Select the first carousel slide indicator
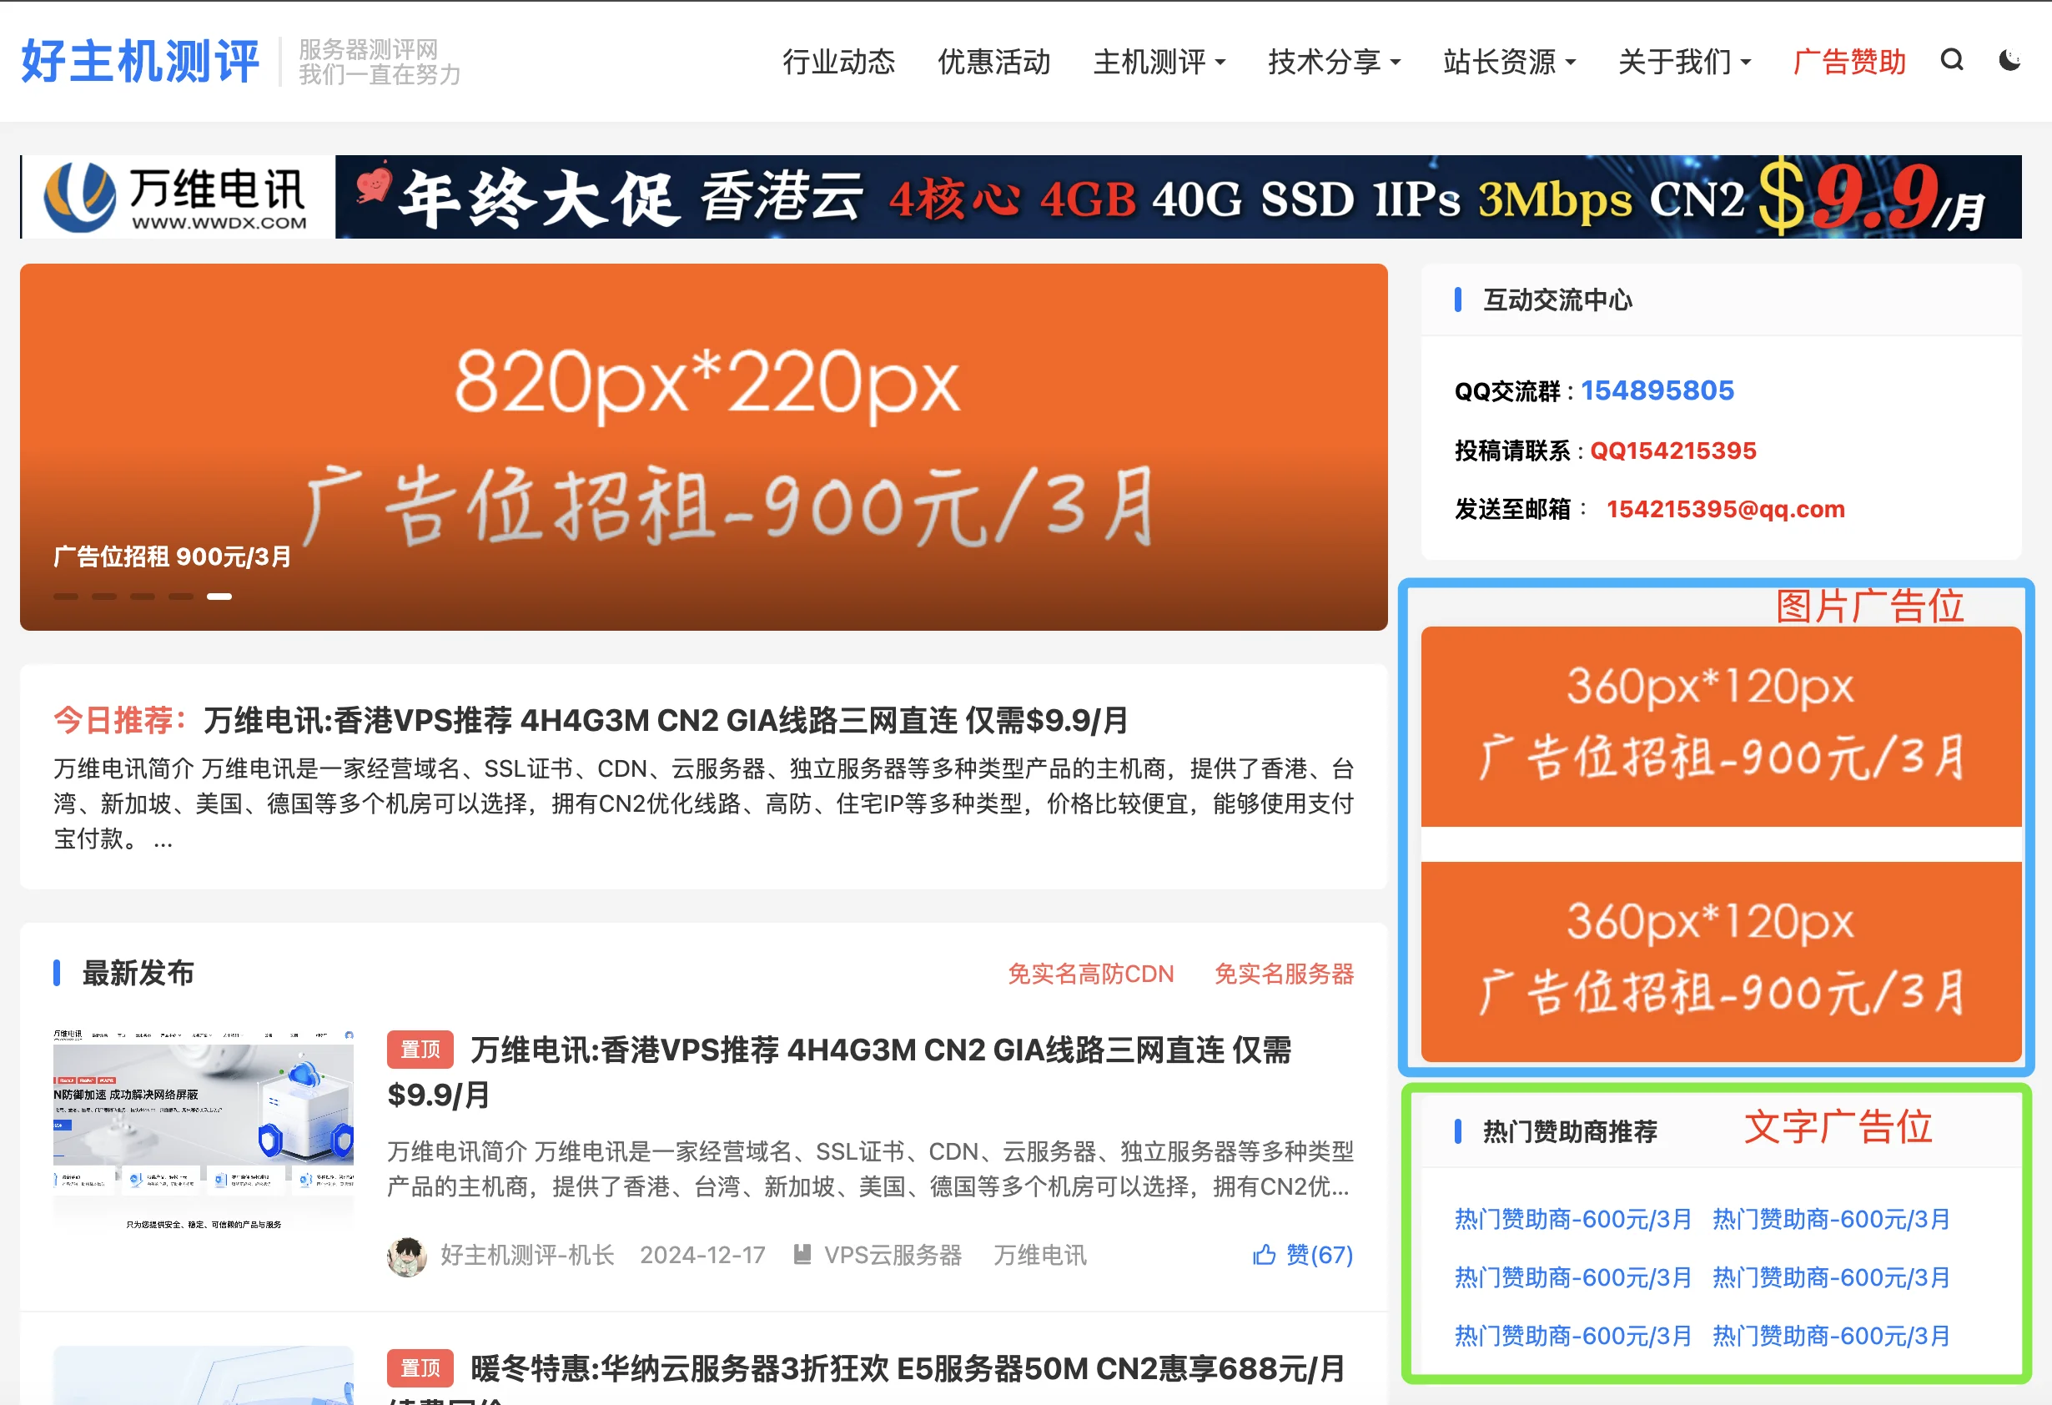 pos(66,597)
